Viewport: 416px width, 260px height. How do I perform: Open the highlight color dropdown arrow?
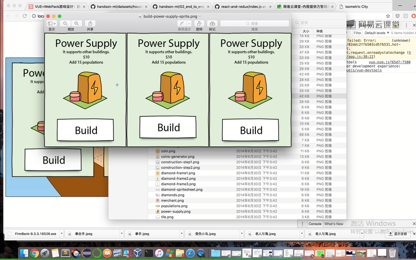[189, 23]
